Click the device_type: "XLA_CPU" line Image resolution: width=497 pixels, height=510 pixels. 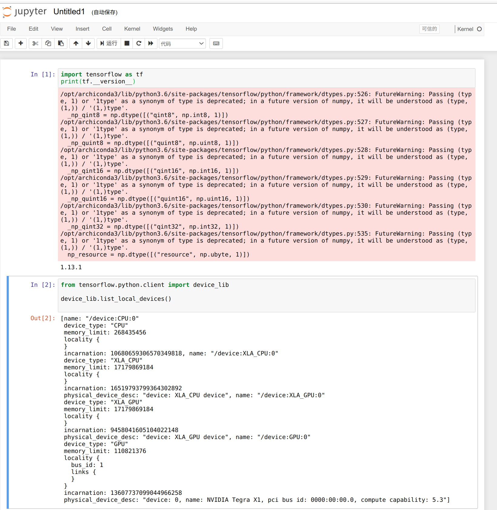click(x=103, y=360)
